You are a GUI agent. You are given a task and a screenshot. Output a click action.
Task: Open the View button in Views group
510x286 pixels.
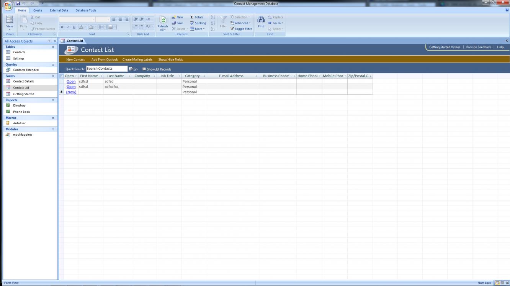[x=10, y=23]
